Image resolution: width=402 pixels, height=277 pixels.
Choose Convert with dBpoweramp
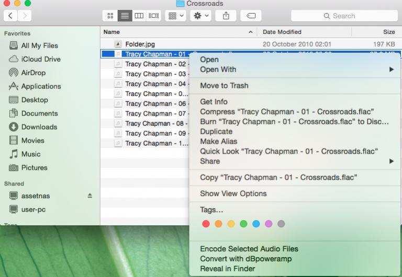click(245, 259)
